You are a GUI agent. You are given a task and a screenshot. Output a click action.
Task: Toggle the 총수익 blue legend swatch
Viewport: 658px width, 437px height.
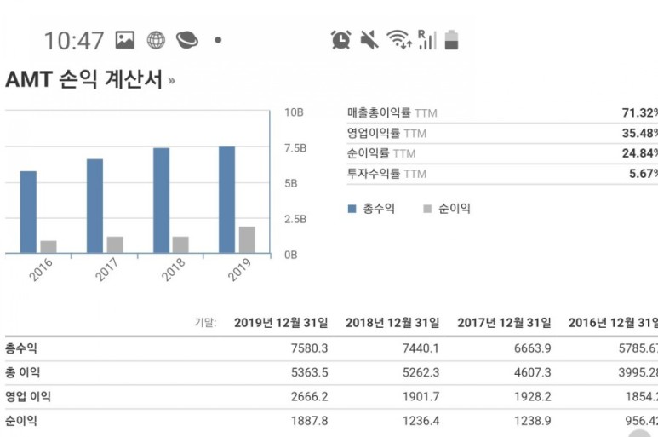(352, 209)
